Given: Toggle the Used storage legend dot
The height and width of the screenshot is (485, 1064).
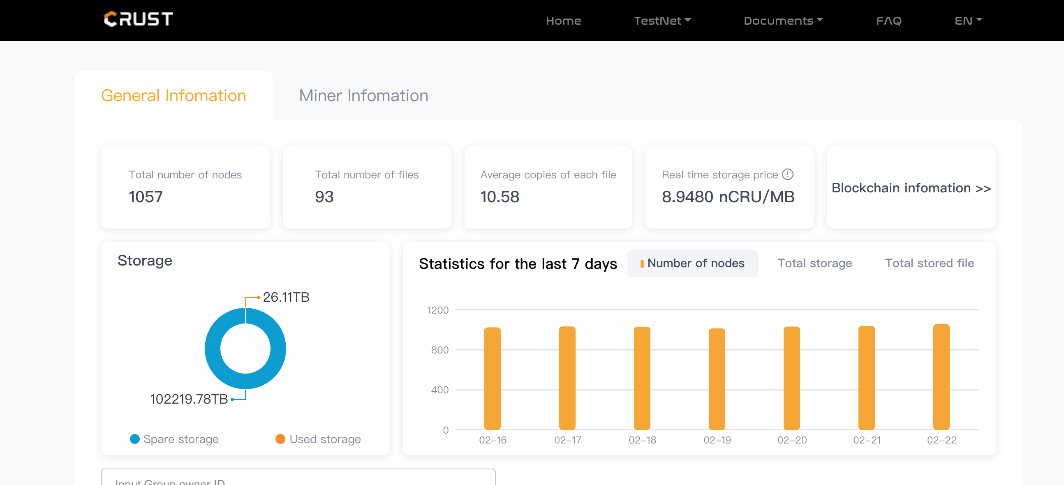Looking at the screenshot, I should (x=280, y=439).
